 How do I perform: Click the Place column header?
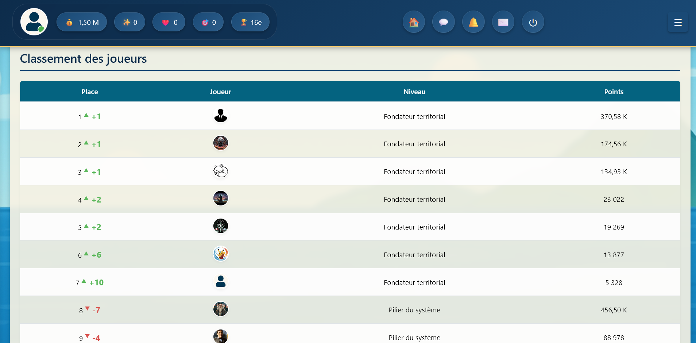click(x=89, y=92)
